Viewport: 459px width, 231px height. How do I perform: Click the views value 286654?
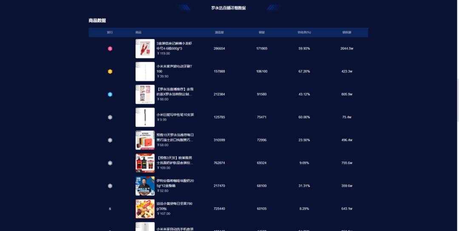tap(219, 48)
